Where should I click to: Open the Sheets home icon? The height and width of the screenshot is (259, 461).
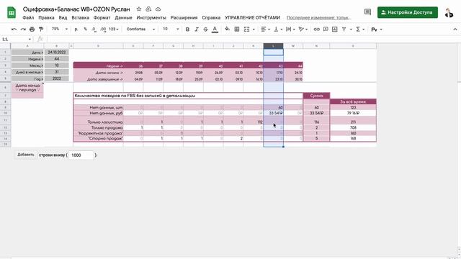(x=12, y=13)
